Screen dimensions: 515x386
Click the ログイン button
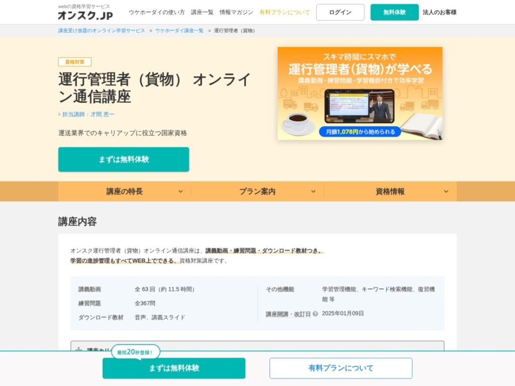pos(340,13)
